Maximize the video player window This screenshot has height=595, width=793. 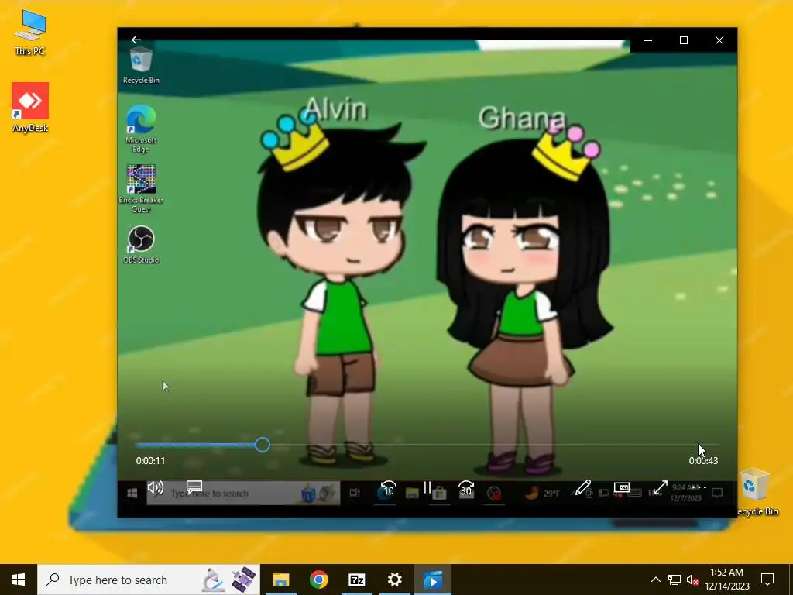coord(683,40)
